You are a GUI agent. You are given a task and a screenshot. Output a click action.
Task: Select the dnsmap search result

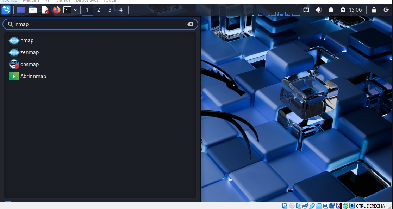tap(29, 64)
